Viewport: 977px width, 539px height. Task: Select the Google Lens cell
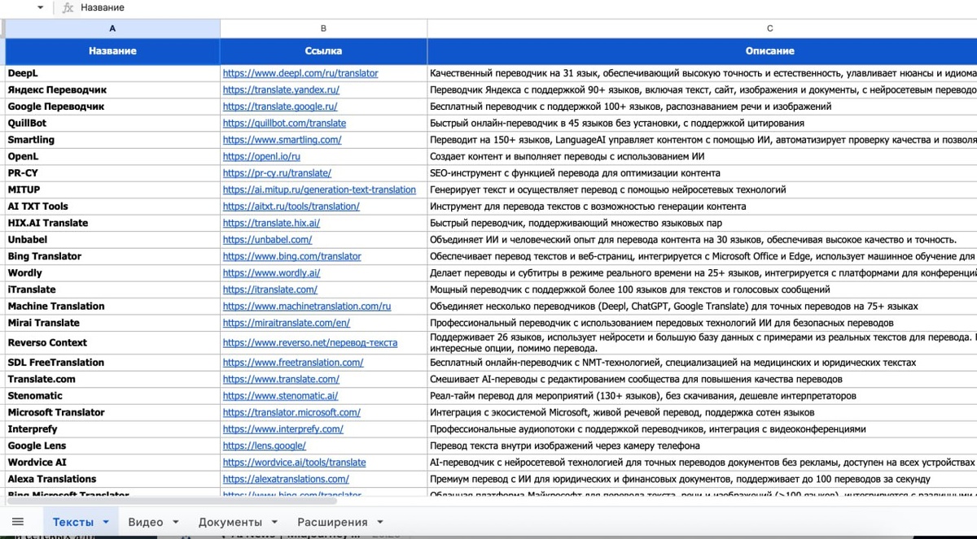(112, 446)
